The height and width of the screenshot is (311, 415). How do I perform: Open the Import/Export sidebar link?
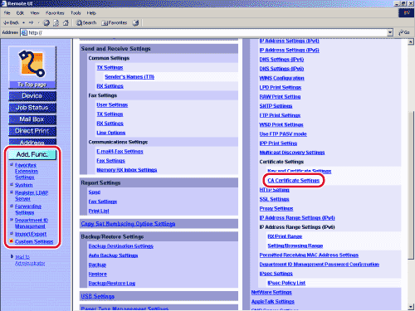click(31, 234)
